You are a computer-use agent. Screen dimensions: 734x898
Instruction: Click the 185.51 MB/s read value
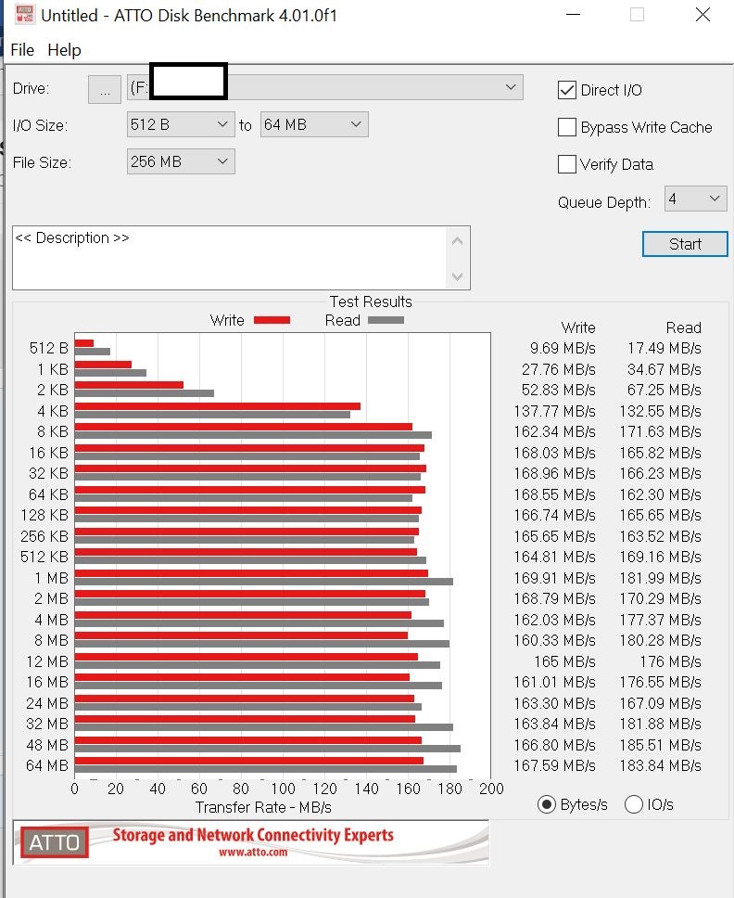[660, 745]
